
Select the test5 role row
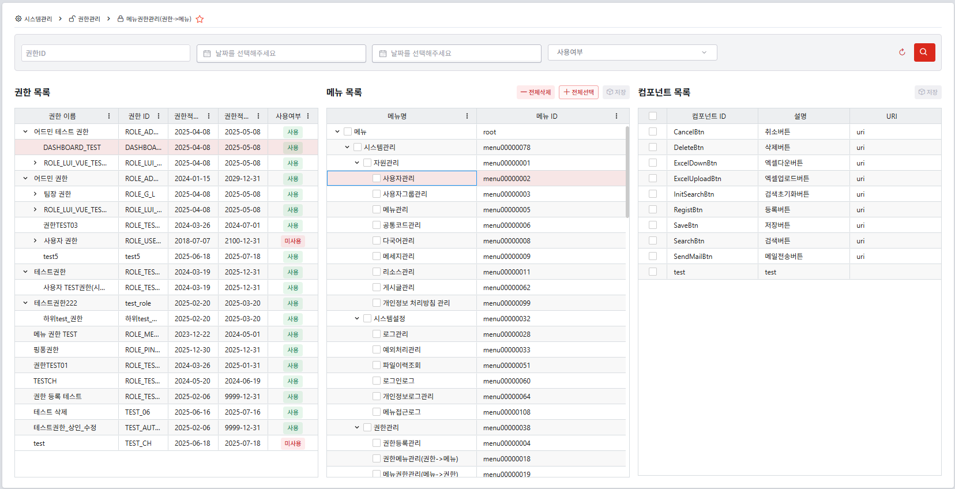pyautogui.click(x=166, y=256)
